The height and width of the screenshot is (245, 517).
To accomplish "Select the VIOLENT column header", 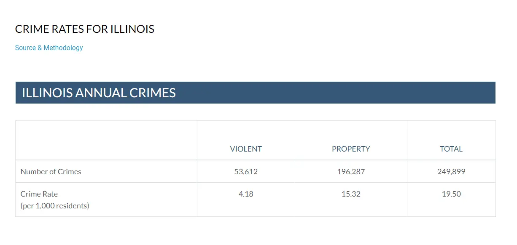I will click(x=246, y=149).
